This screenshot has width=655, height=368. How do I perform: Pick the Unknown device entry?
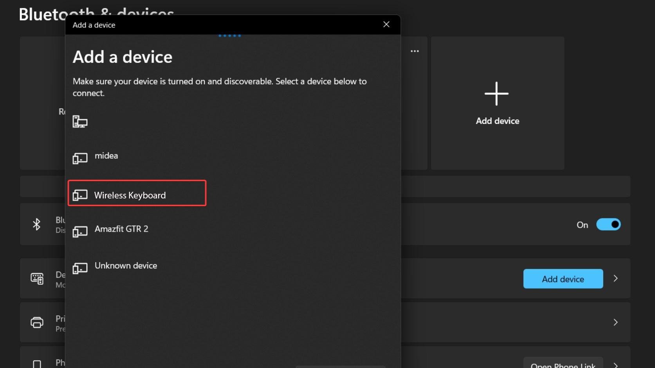125,266
